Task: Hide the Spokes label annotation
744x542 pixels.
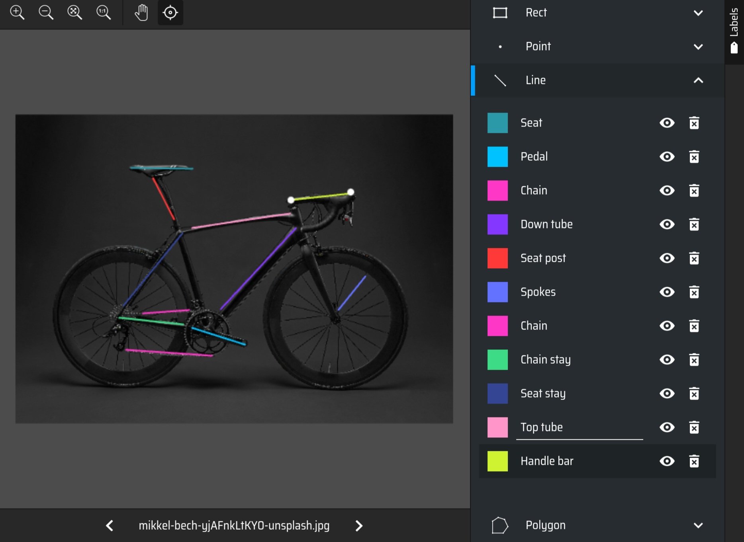Action: coord(667,292)
